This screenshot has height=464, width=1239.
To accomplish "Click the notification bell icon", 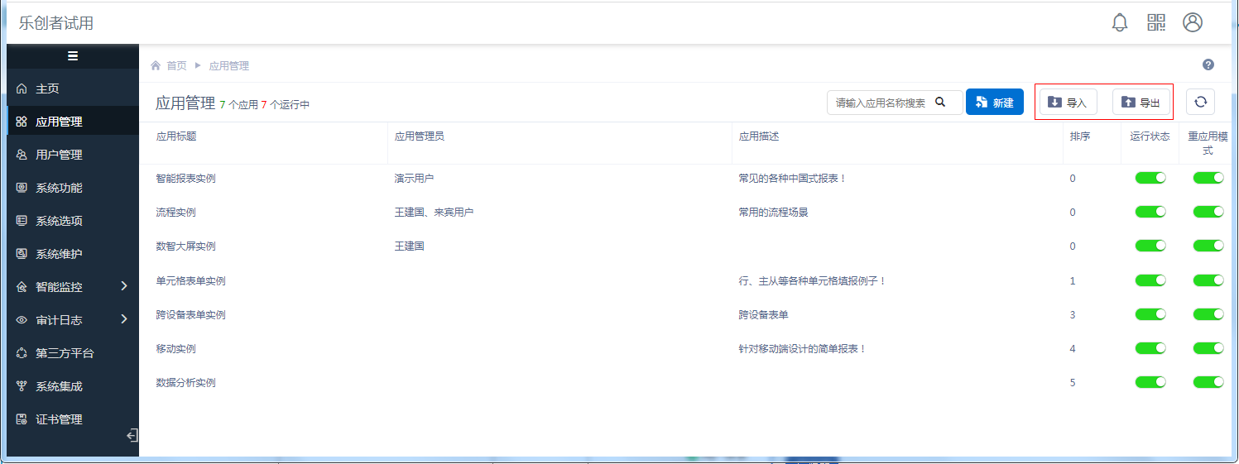I will [1119, 22].
